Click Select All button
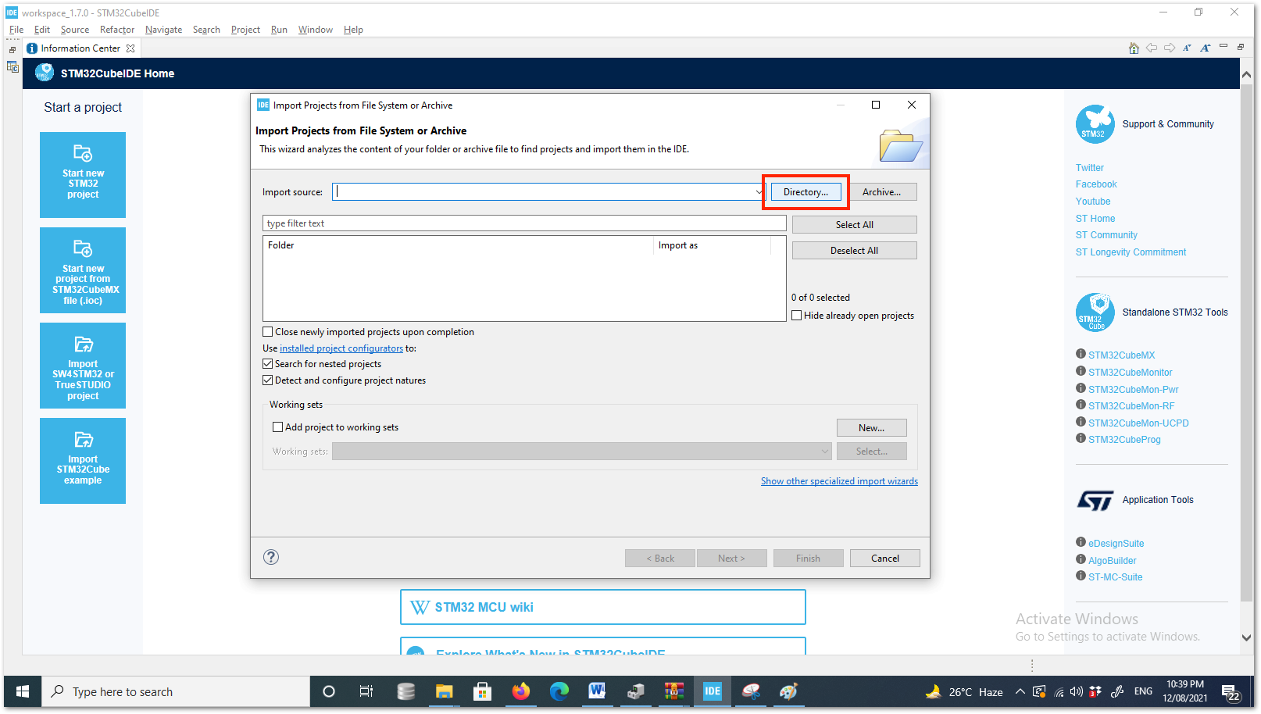This screenshot has height=714, width=1261. [854, 225]
